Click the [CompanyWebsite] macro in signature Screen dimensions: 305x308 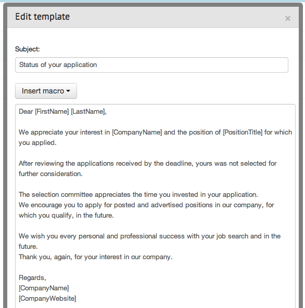[x=47, y=299]
